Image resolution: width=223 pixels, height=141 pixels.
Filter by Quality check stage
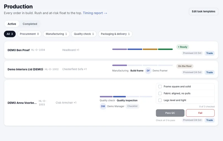84,34
